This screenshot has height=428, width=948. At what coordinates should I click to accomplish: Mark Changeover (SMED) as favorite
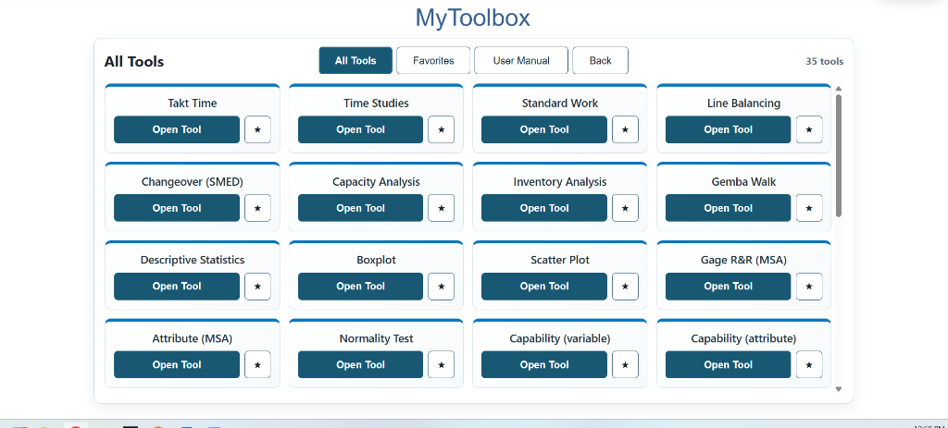point(257,208)
